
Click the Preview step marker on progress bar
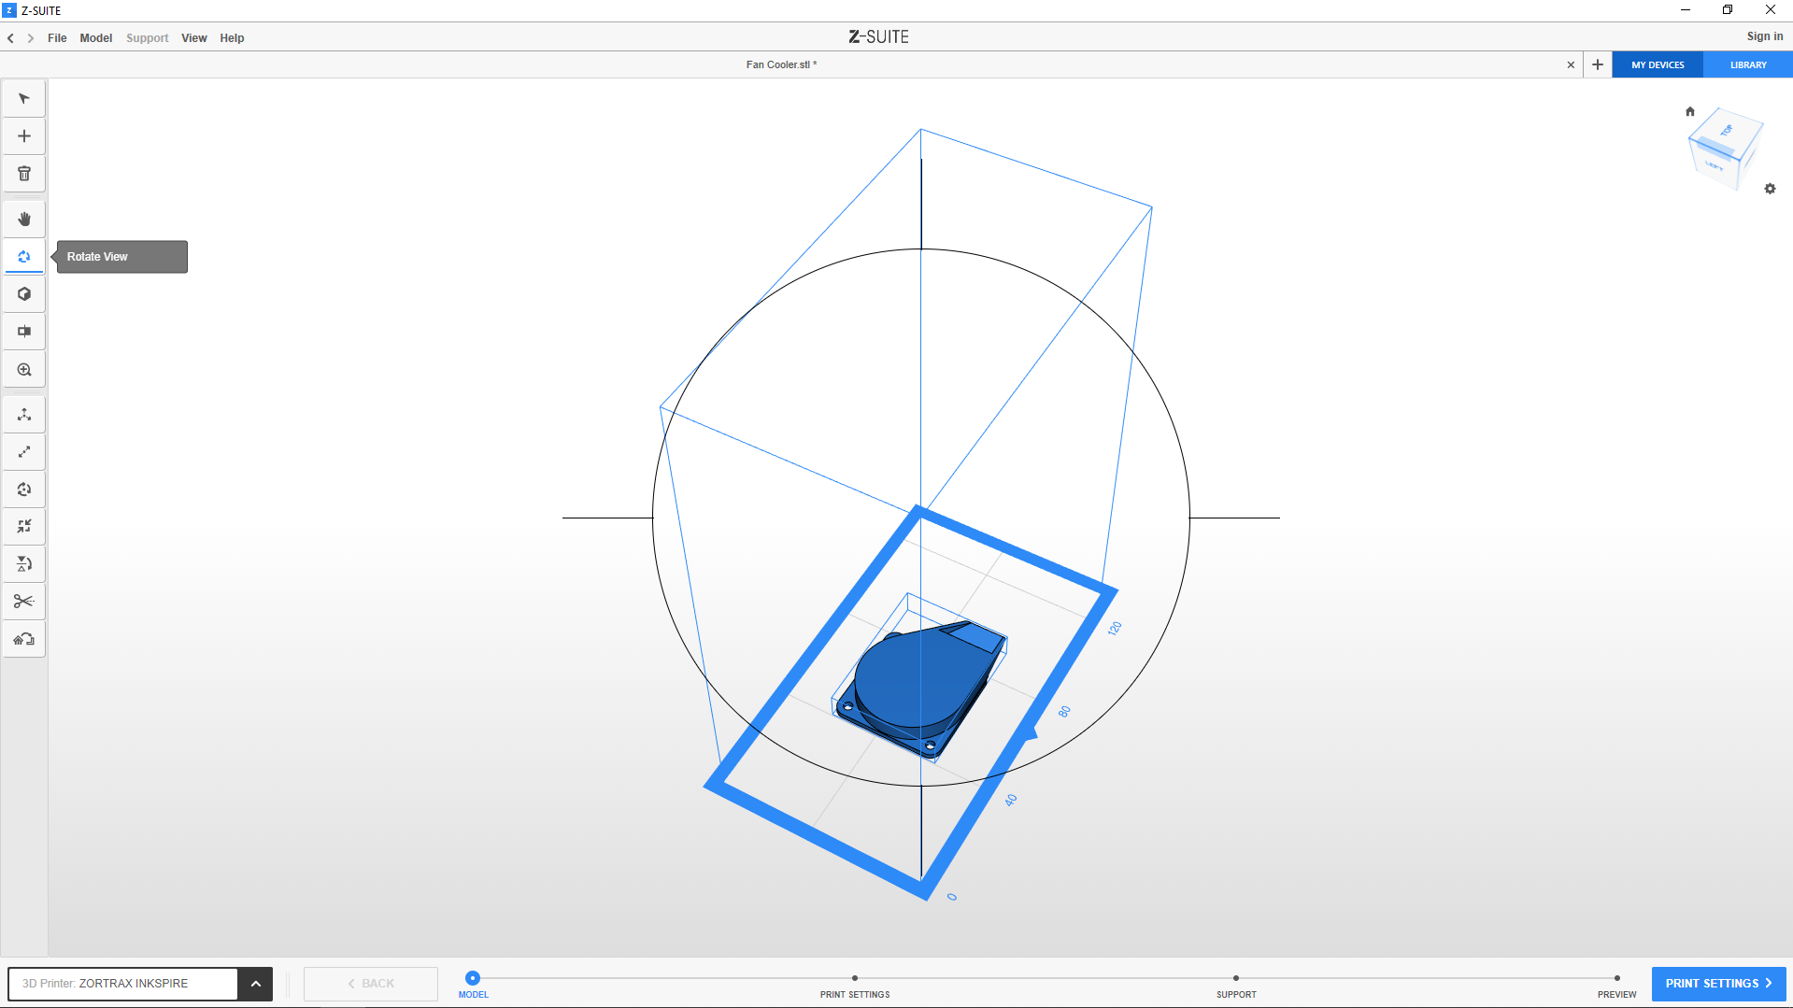1616,978
